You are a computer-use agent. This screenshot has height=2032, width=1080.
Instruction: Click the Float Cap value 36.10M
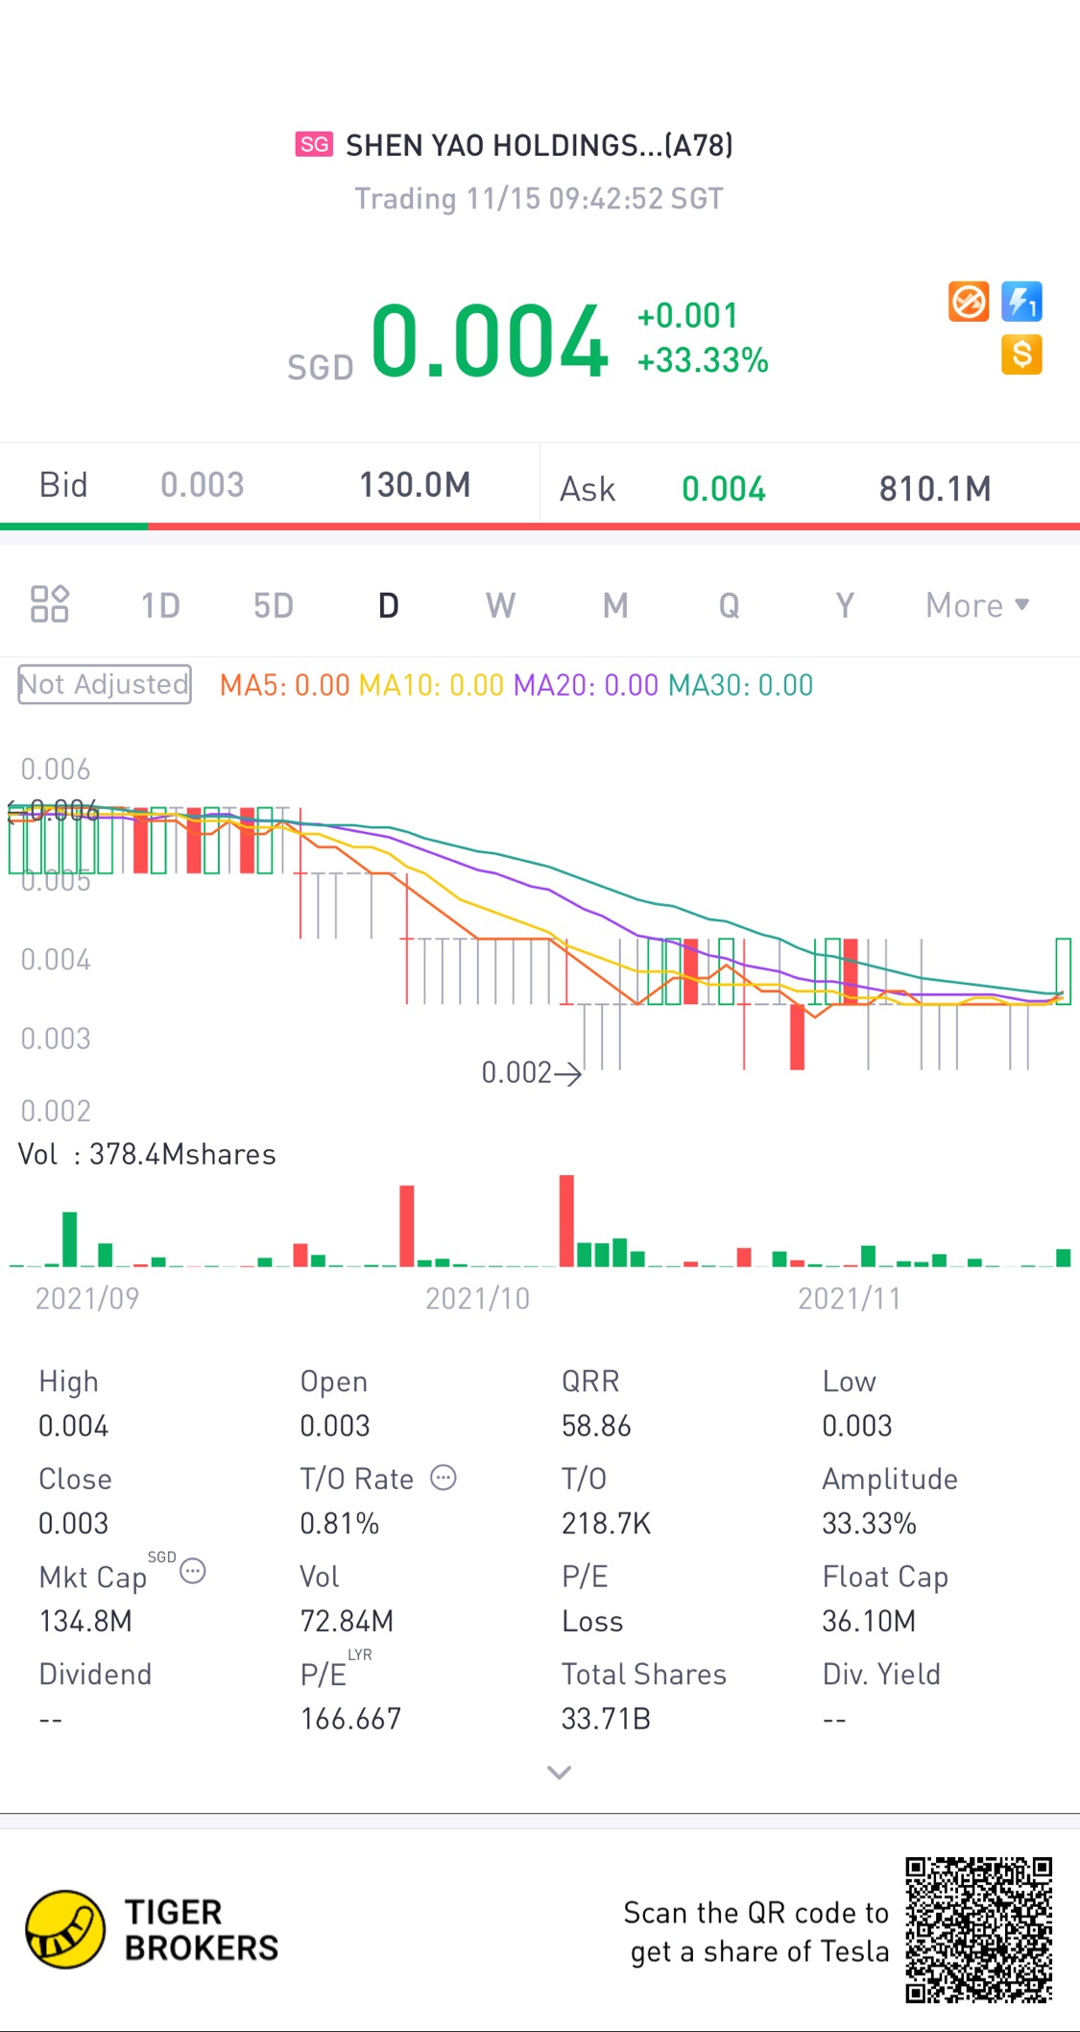869,1622
